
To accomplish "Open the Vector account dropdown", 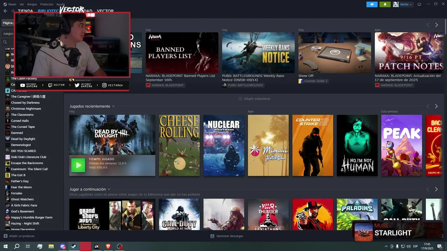I will (x=405, y=4).
